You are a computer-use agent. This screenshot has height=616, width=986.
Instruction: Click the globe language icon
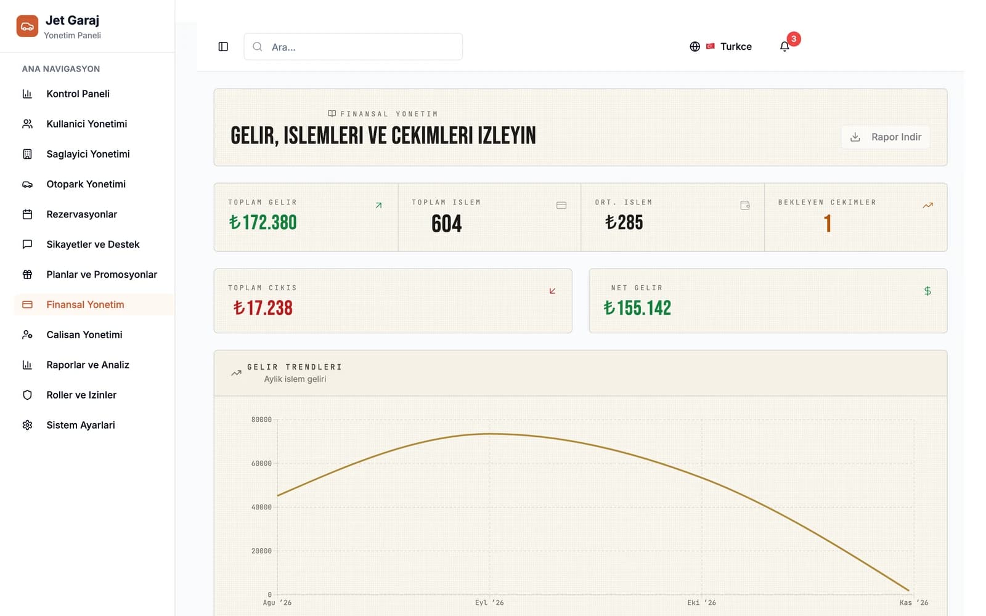[695, 47]
